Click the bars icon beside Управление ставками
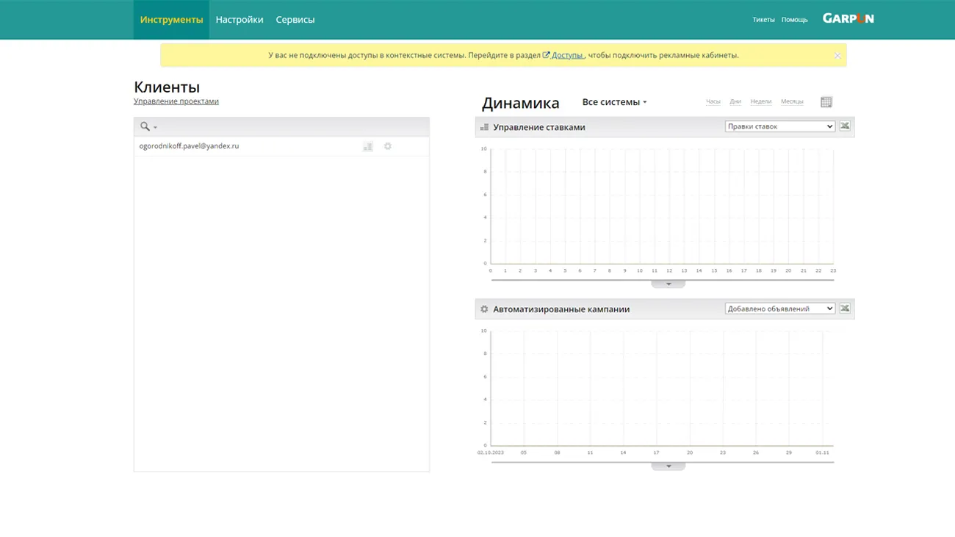This screenshot has width=955, height=537. click(x=484, y=127)
